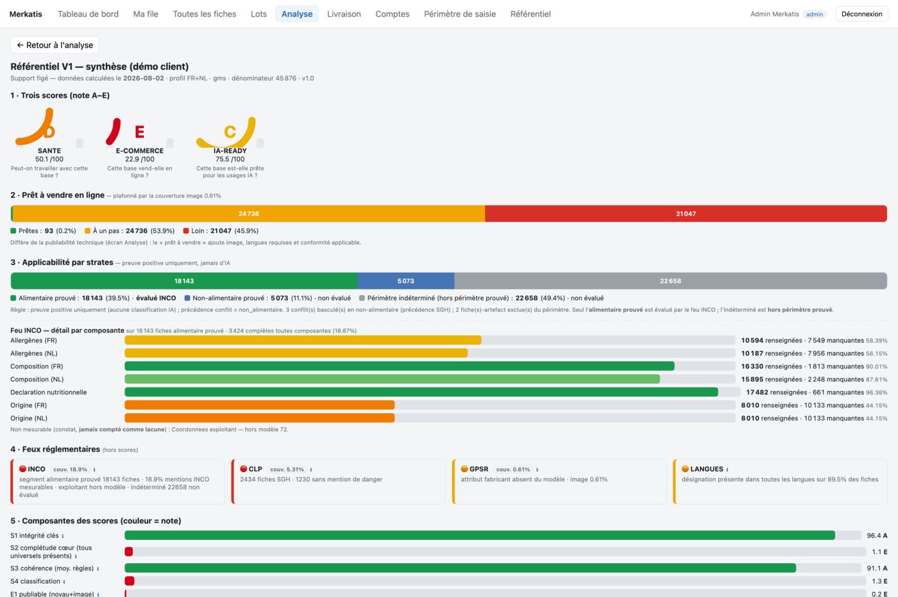
Task: Click the info icon beside CLP coverage
Action: [x=311, y=470]
